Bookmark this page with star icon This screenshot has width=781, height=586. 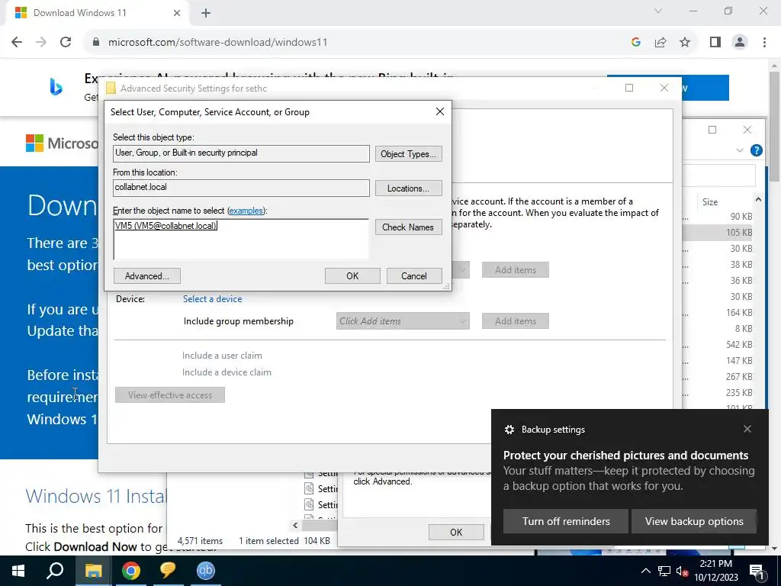pos(685,43)
